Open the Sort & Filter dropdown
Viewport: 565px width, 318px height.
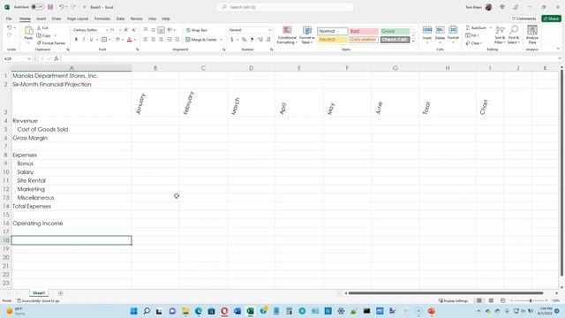click(x=500, y=34)
